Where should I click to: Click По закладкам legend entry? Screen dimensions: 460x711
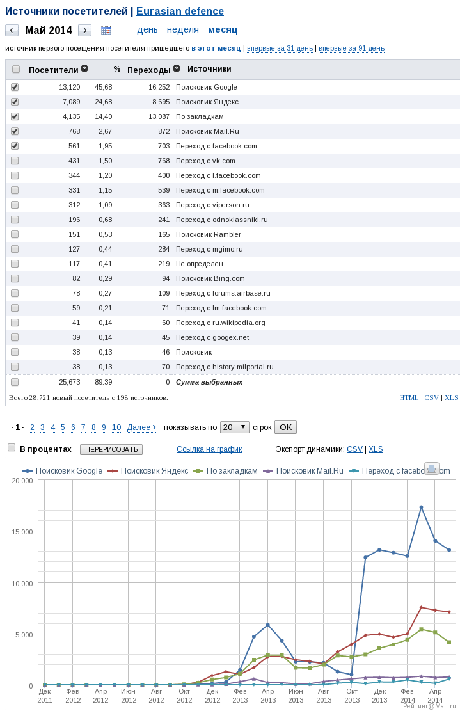click(226, 470)
